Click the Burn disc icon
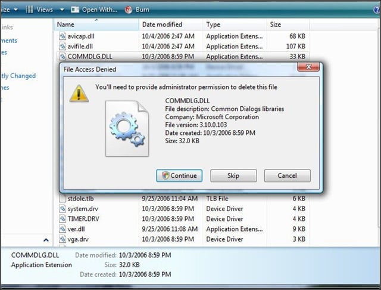Viewport: 381px width, 290px height. [129, 10]
